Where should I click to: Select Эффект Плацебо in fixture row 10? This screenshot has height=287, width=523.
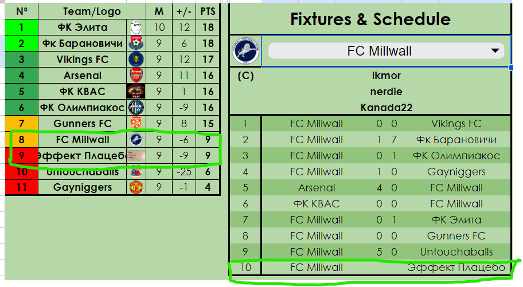[x=456, y=268]
